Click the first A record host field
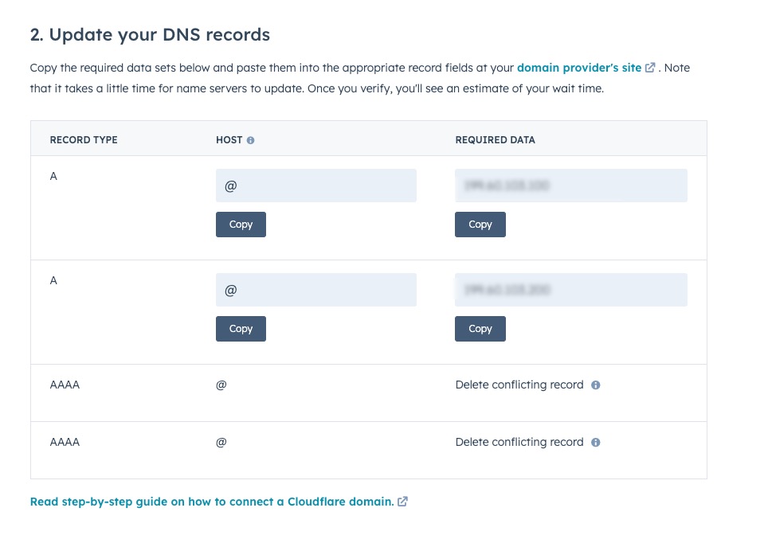The image size is (768, 543). pyautogui.click(x=315, y=186)
